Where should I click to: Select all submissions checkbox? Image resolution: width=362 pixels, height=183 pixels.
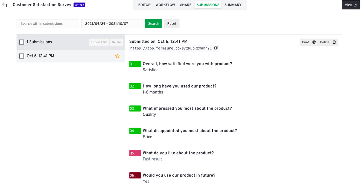(x=21, y=42)
